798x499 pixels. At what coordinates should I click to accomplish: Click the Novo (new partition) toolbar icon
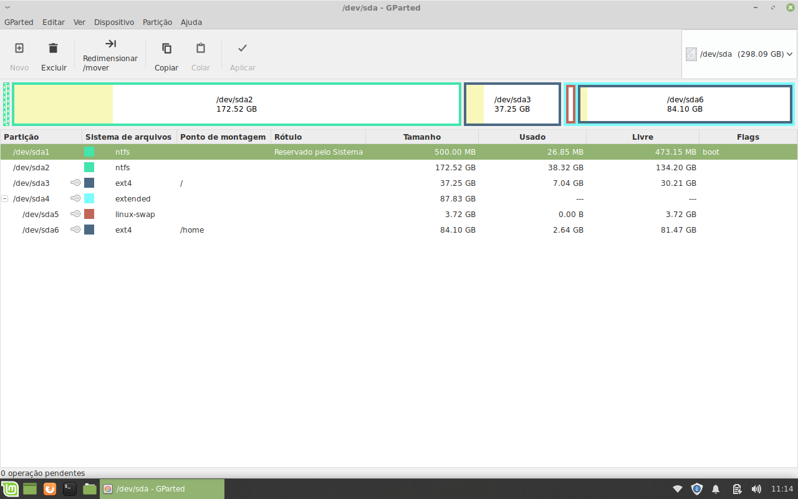pos(19,48)
